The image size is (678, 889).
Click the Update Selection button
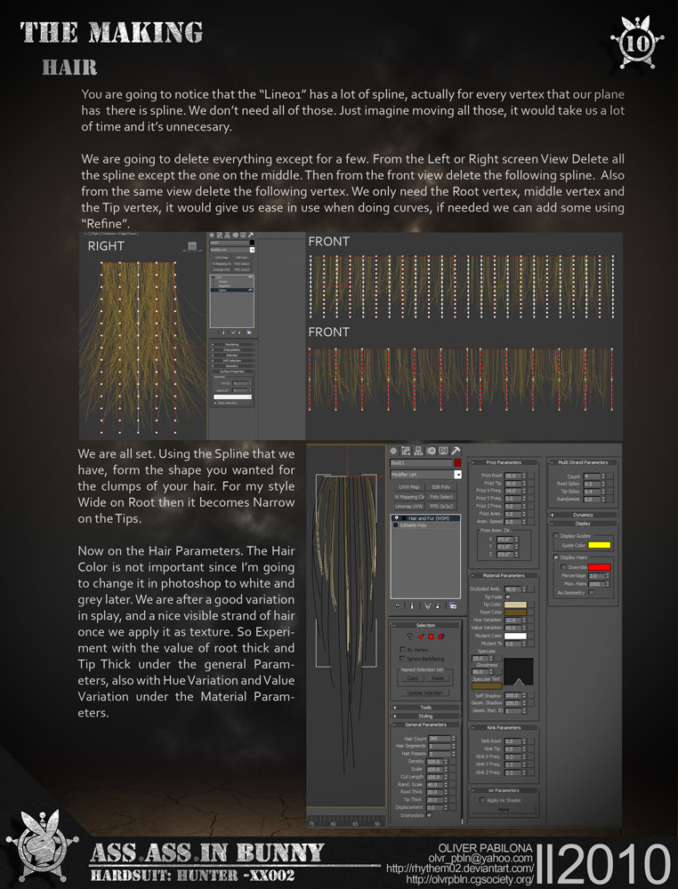425,693
